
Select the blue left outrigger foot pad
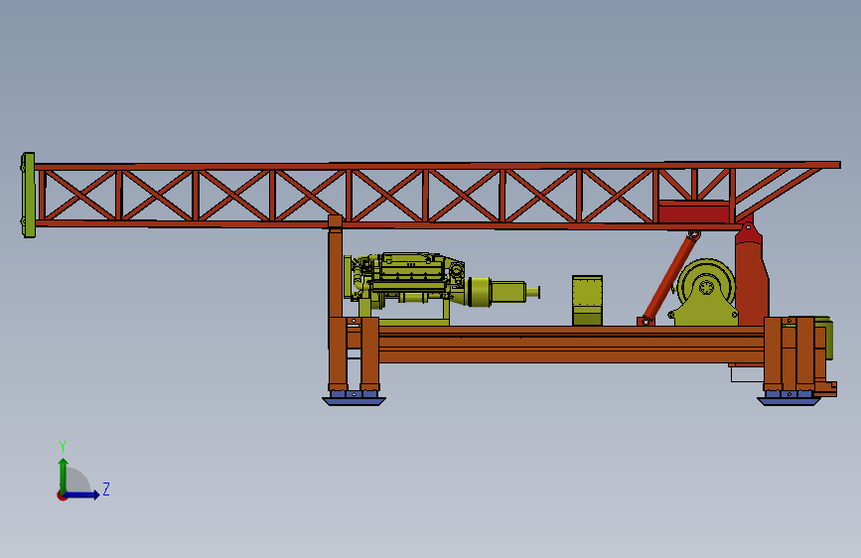(355, 398)
